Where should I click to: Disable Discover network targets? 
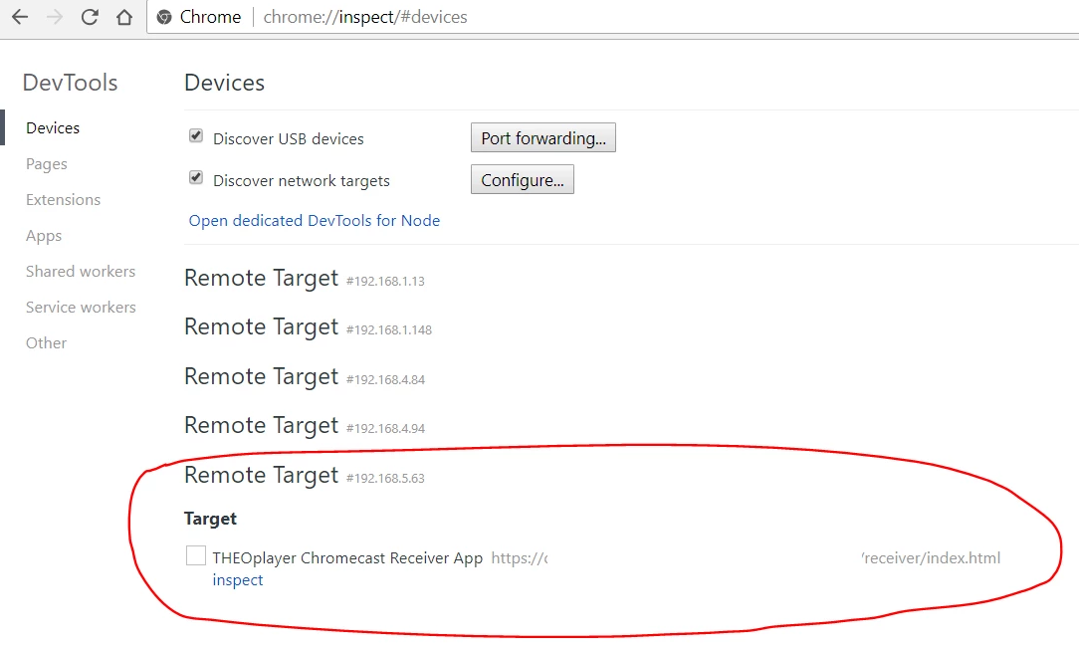click(196, 177)
